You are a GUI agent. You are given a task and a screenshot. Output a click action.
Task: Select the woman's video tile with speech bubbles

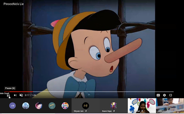click(142, 106)
